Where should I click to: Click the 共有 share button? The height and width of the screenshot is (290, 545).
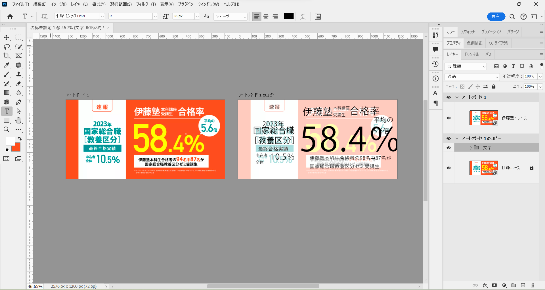pyautogui.click(x=496, y=16)
